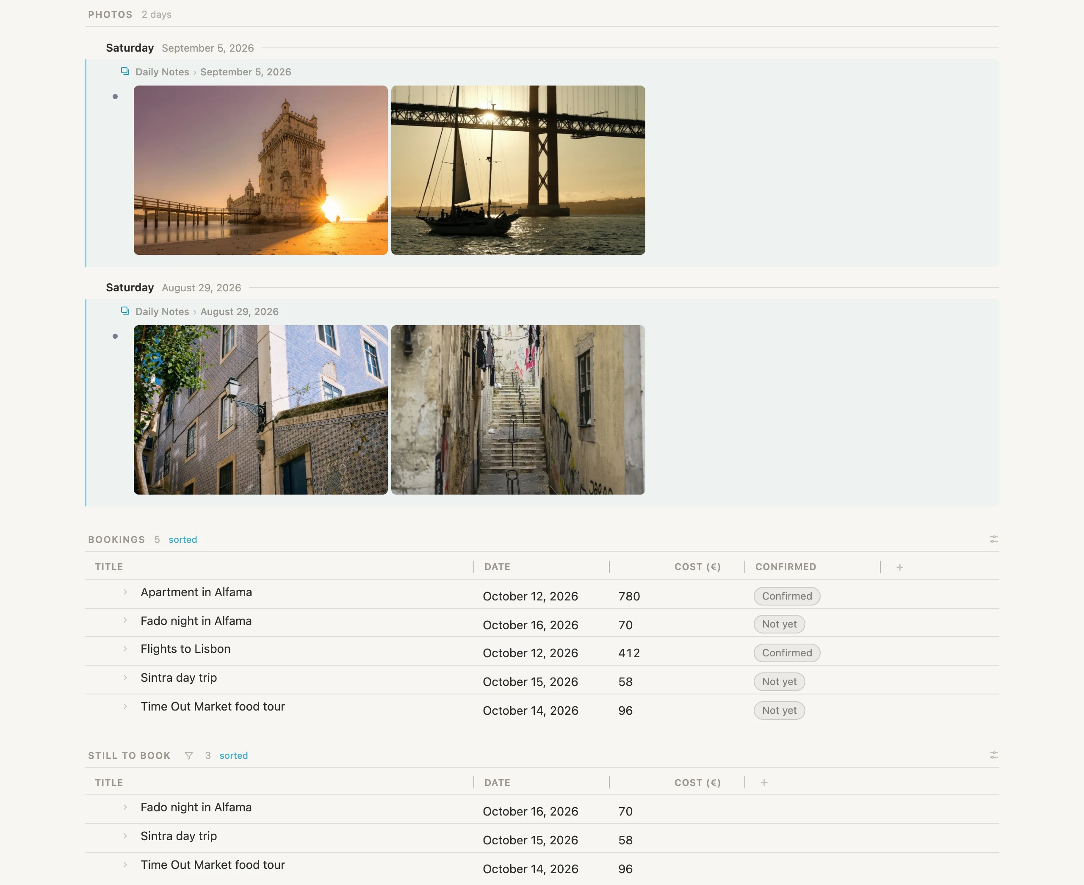Screen dimensions: 1084x885
Task: Expand Apartment in Alfama row
Action: (x=125, y=592)
